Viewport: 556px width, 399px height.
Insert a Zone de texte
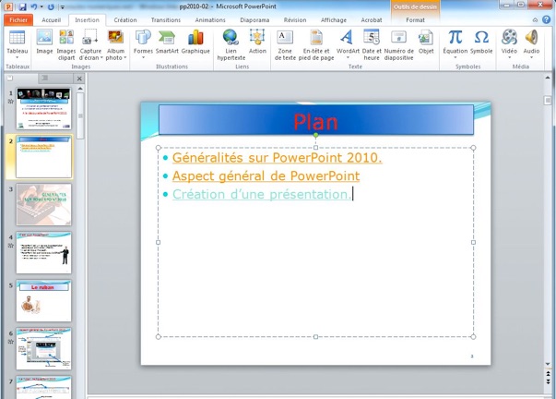(285, 44)
